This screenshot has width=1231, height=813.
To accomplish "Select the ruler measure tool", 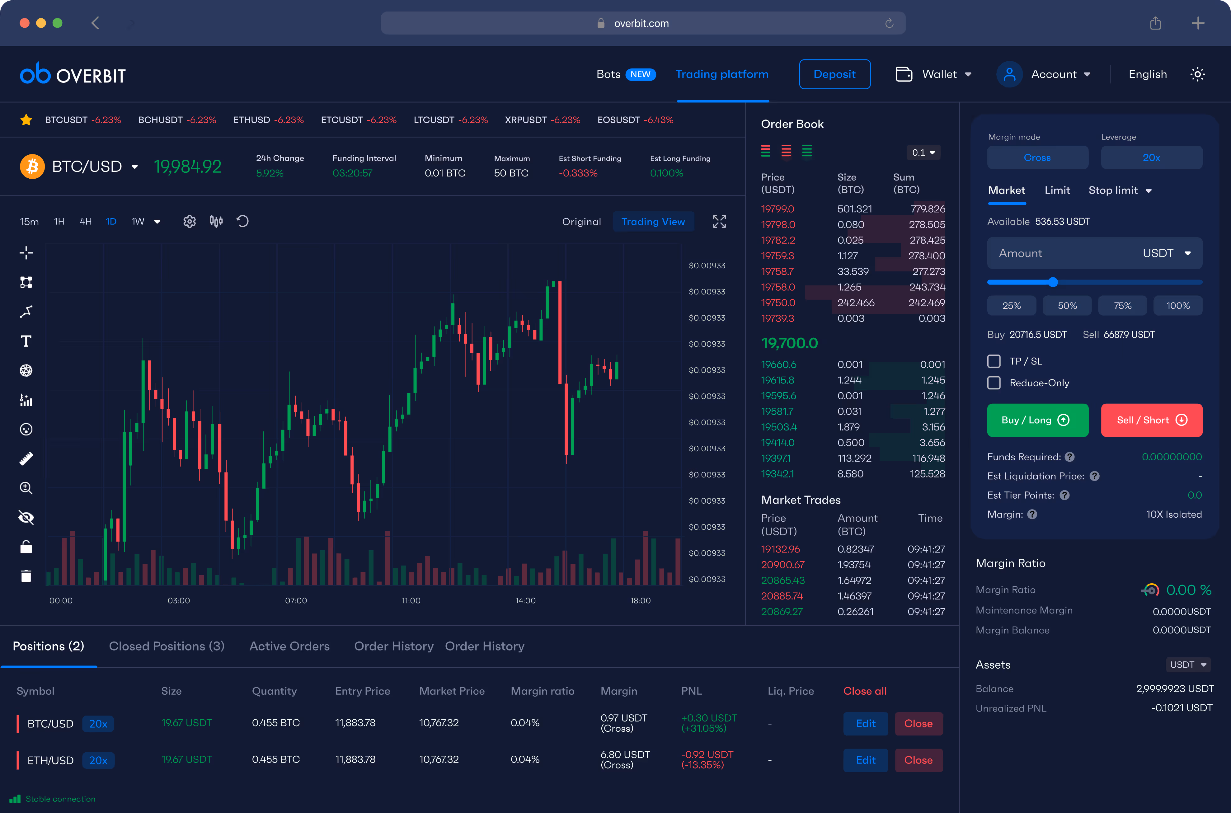I will tap(26, 459).
